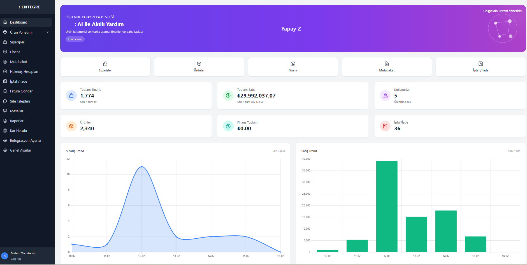527x265 pixels.
Task: Click the Mutabakat quick access card
Action: pyautogui.click(x=387, y=67)
